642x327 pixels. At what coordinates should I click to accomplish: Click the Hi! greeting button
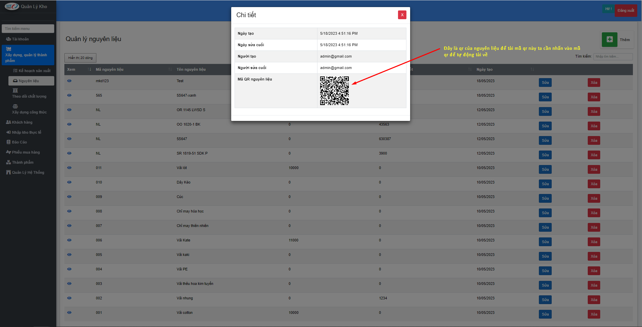(x=608, y=9)
